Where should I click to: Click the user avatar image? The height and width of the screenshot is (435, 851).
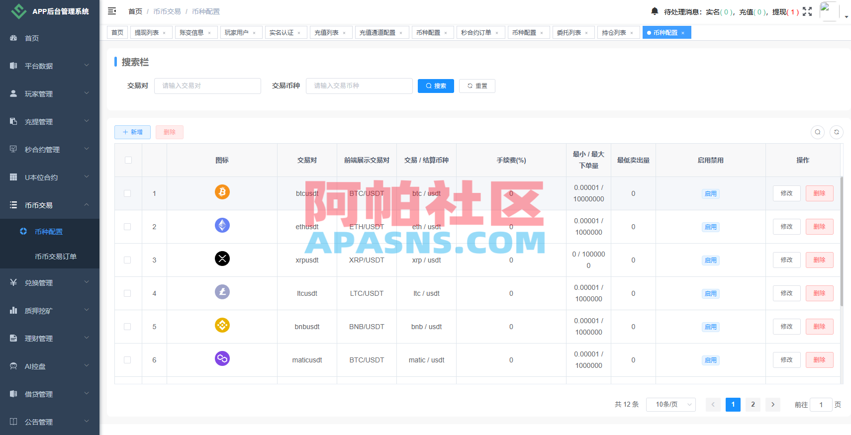[829, 11]
